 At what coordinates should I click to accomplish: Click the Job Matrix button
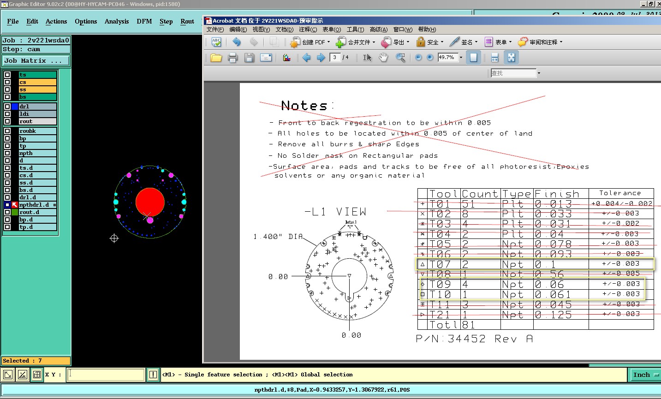[36, 60]
